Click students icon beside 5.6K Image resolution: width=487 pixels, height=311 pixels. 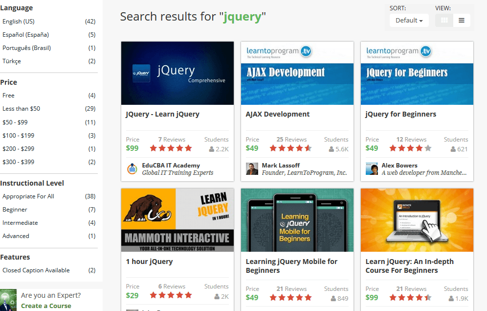[x=332, y=149]
